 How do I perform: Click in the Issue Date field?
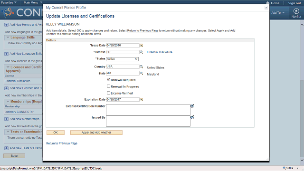(123, 46)
